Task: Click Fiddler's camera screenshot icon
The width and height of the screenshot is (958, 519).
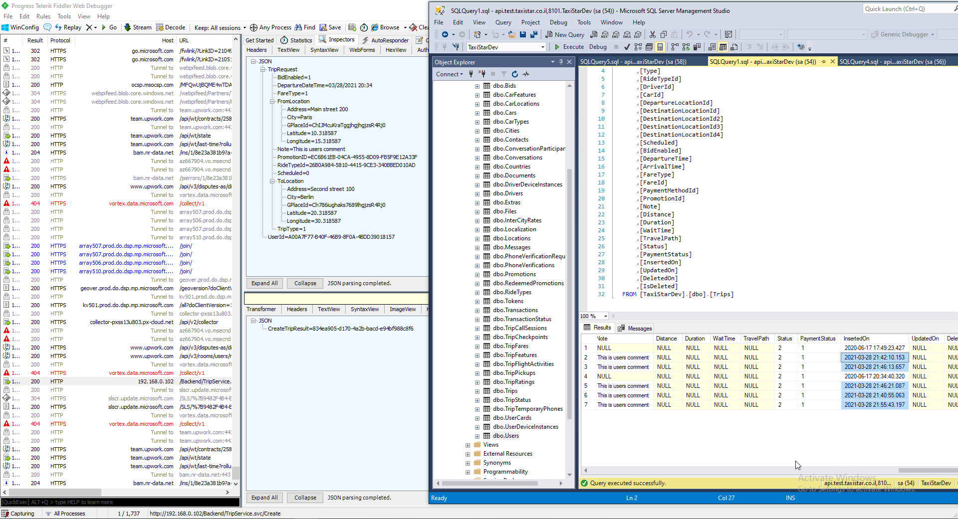Action: point(352,27)
